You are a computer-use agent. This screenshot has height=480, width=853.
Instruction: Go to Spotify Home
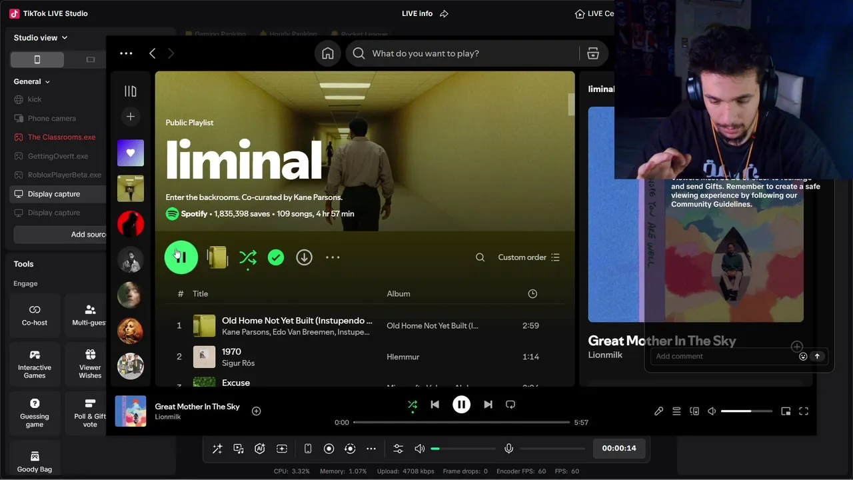pos(328,53)
